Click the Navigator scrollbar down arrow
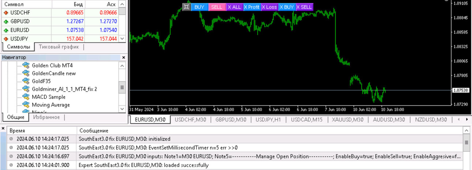Viewport: 472px width, 170px height. (x=122, y=109)
